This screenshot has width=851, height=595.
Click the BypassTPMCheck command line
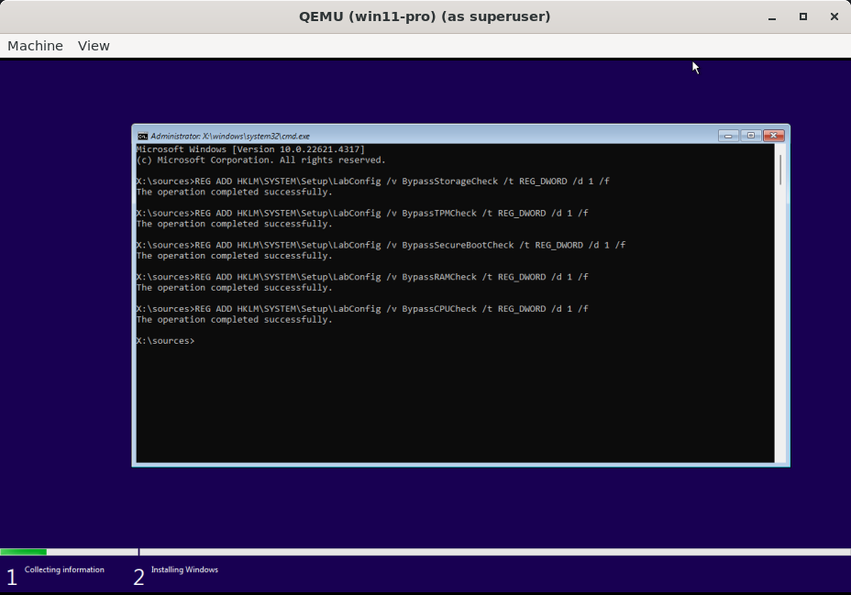[362, 214]
